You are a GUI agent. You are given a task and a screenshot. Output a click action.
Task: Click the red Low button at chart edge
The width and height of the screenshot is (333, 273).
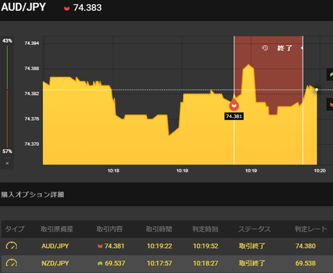330,104
